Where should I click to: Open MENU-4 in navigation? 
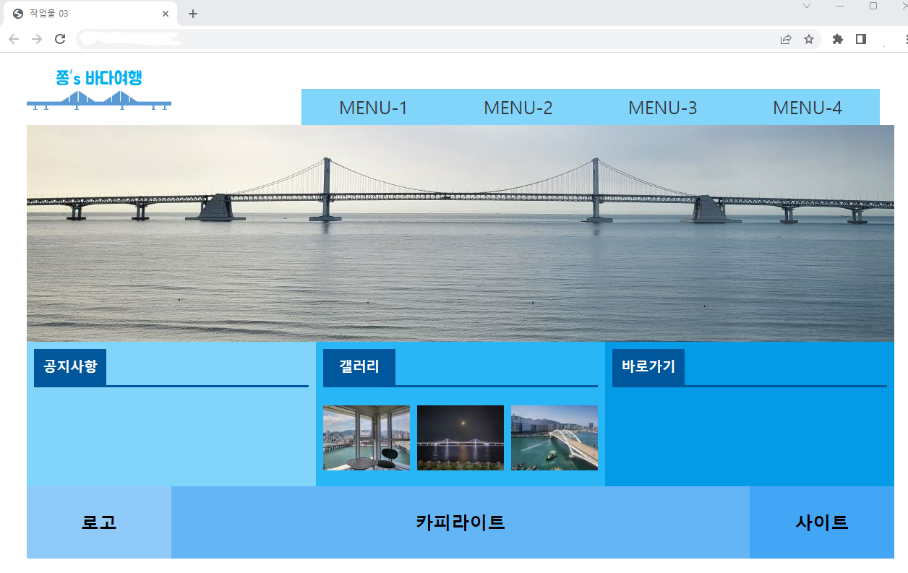tap(808, 108)
